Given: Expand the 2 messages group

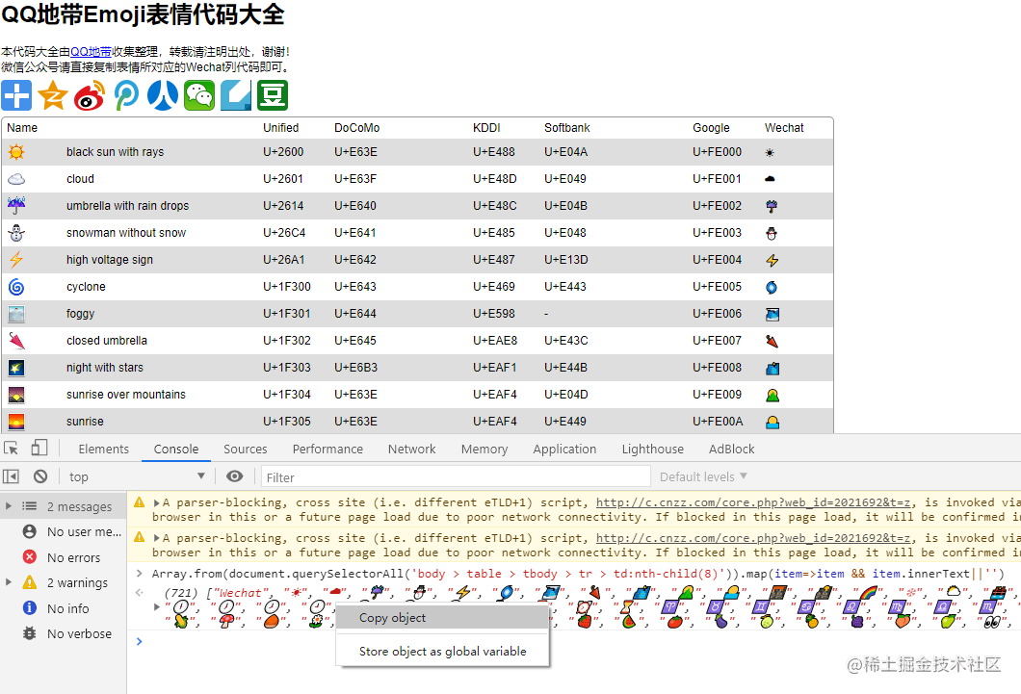Looking at the screenshot, I should click(x=9, y=506).
